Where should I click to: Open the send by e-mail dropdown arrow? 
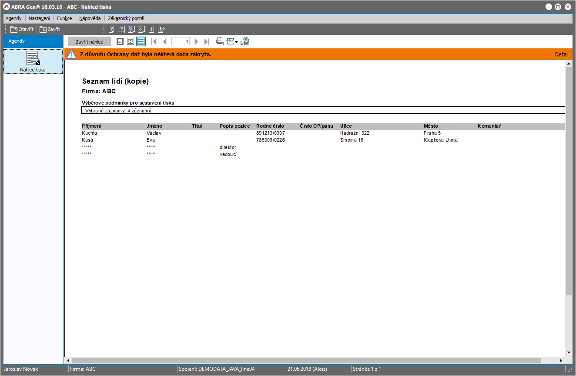236,42
